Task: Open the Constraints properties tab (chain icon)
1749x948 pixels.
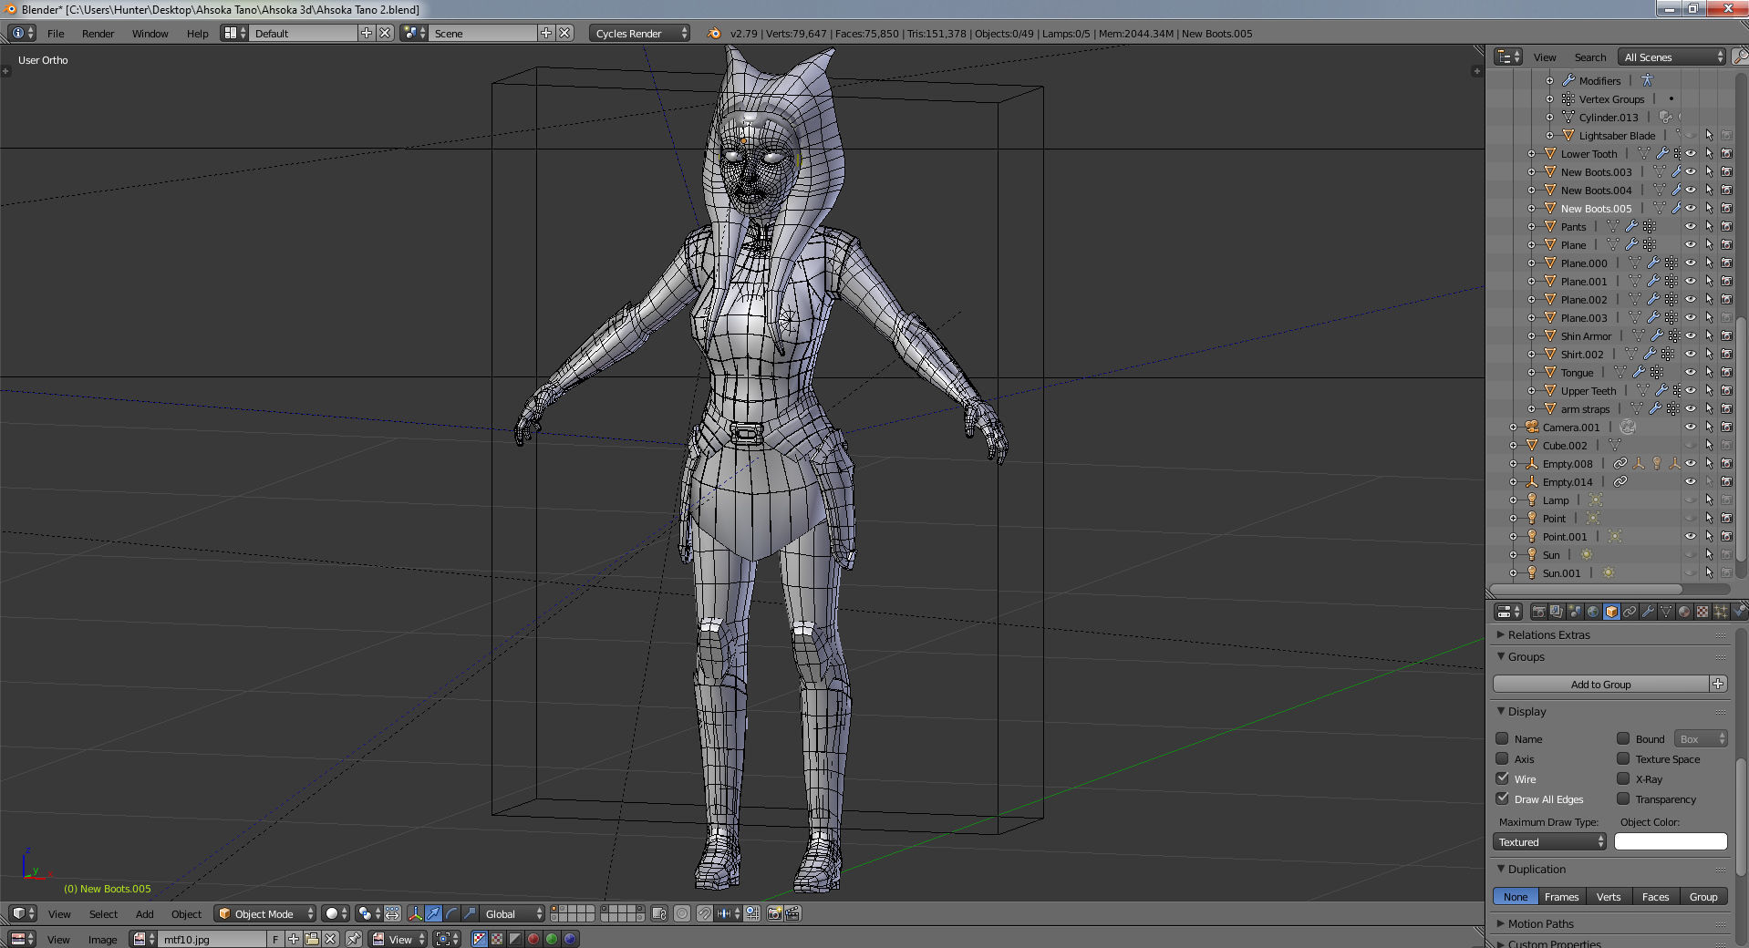Action: pos(1630,612)
